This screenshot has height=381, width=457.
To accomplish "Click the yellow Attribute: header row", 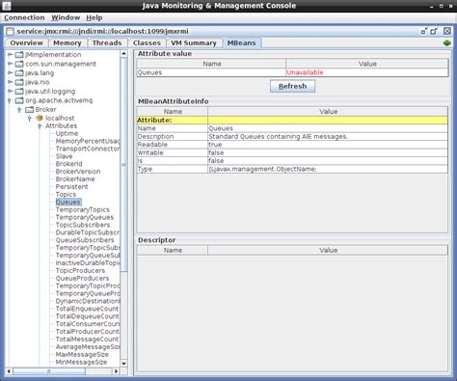I will coord(292,121).
